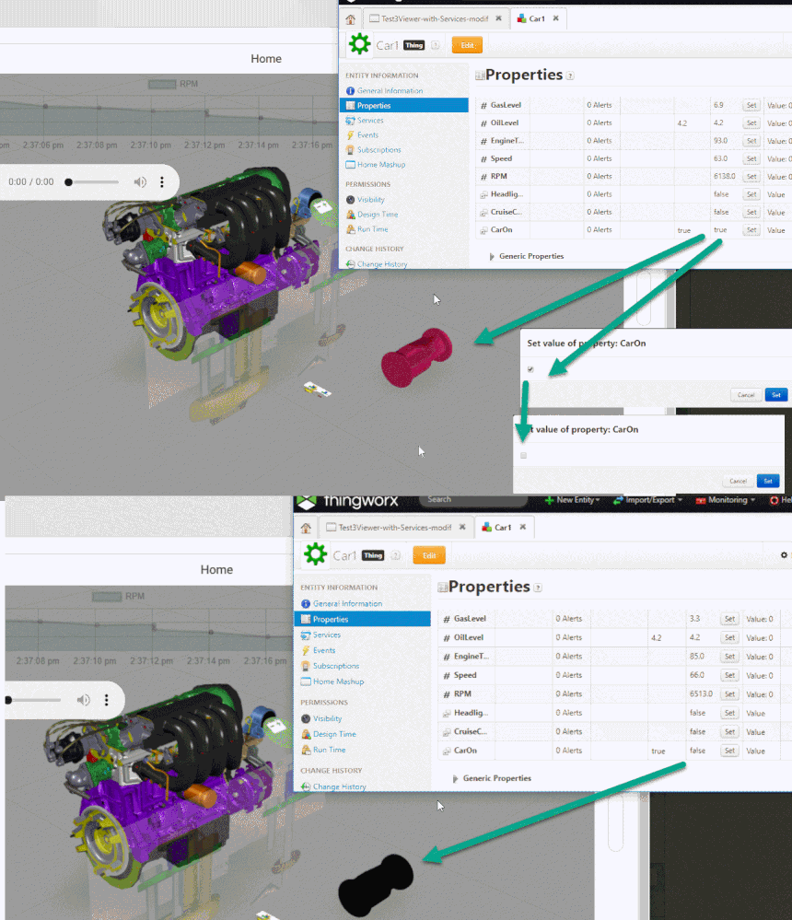
Task: Click the small settings cog at right of lower Car1 header
Action: tap(784, 555)
